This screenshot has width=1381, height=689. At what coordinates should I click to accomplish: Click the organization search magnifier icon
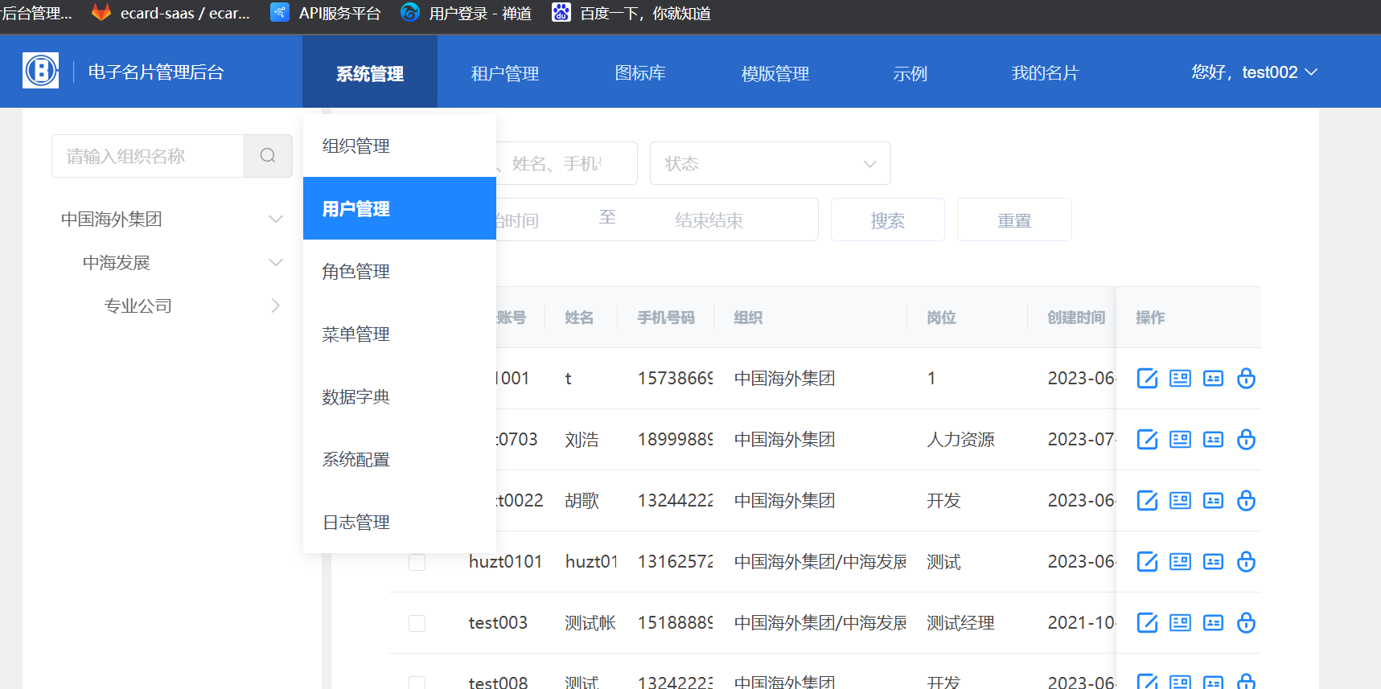click(268, 156)
